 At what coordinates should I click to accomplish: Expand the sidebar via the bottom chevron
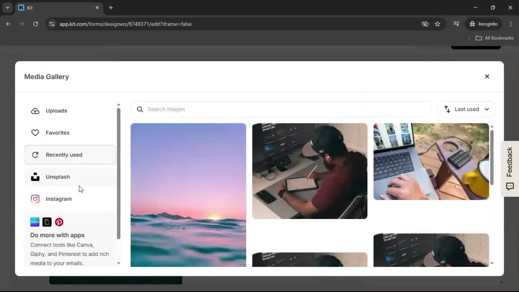pos(118,263)
